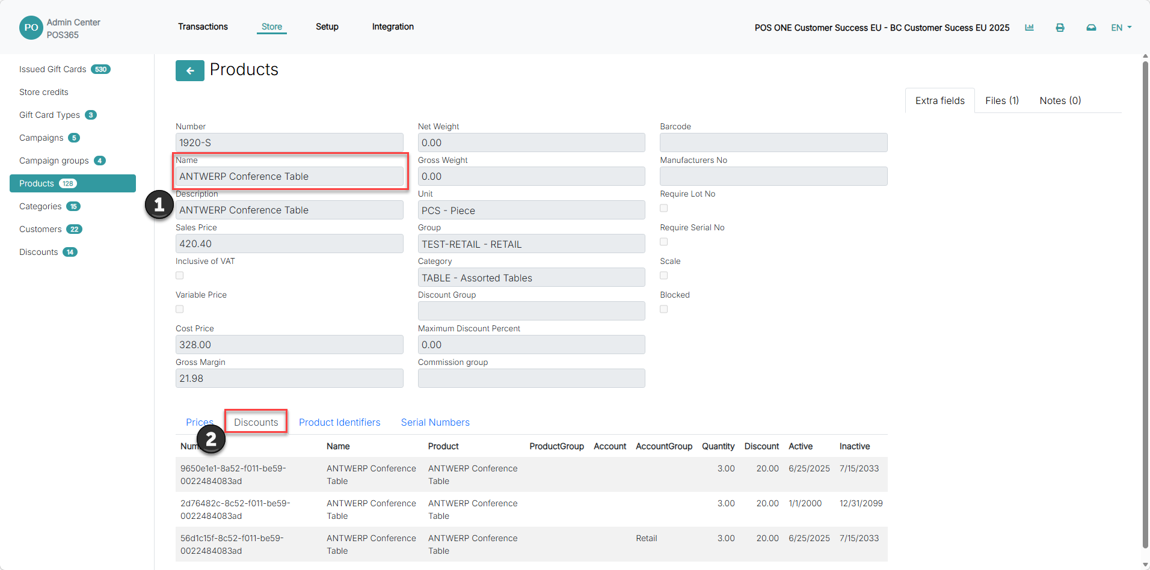Open the Setup menu
The height and width of the screenshot is (570, 1150).
coord(327,26)
